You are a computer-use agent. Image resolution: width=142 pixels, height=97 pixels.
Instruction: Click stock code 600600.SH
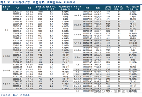(18, 77)
